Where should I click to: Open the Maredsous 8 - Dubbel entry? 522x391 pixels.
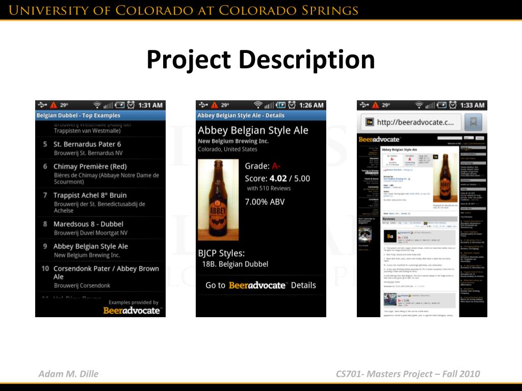coord(100,228)
